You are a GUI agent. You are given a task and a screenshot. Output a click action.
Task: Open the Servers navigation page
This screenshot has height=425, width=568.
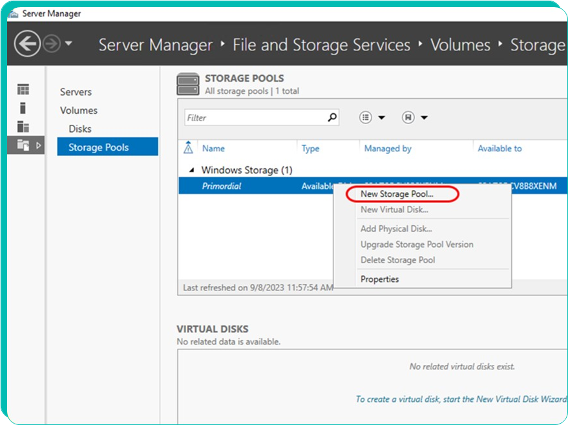click(76, 92)
